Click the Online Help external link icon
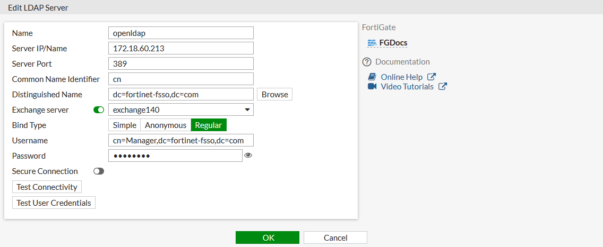 point(432,77)
